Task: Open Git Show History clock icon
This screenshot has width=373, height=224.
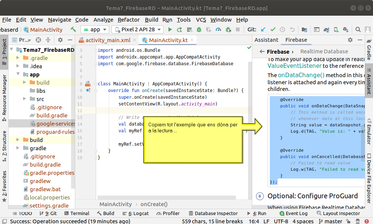Action: pyautogui.click(x=282, y=29)
